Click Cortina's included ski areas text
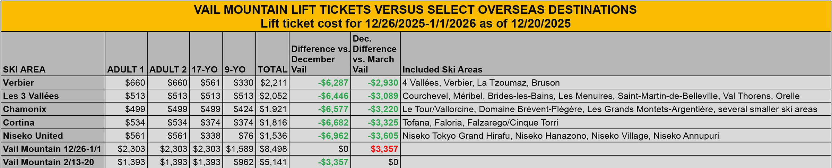832x168 pixels. [x=480, y=123]
